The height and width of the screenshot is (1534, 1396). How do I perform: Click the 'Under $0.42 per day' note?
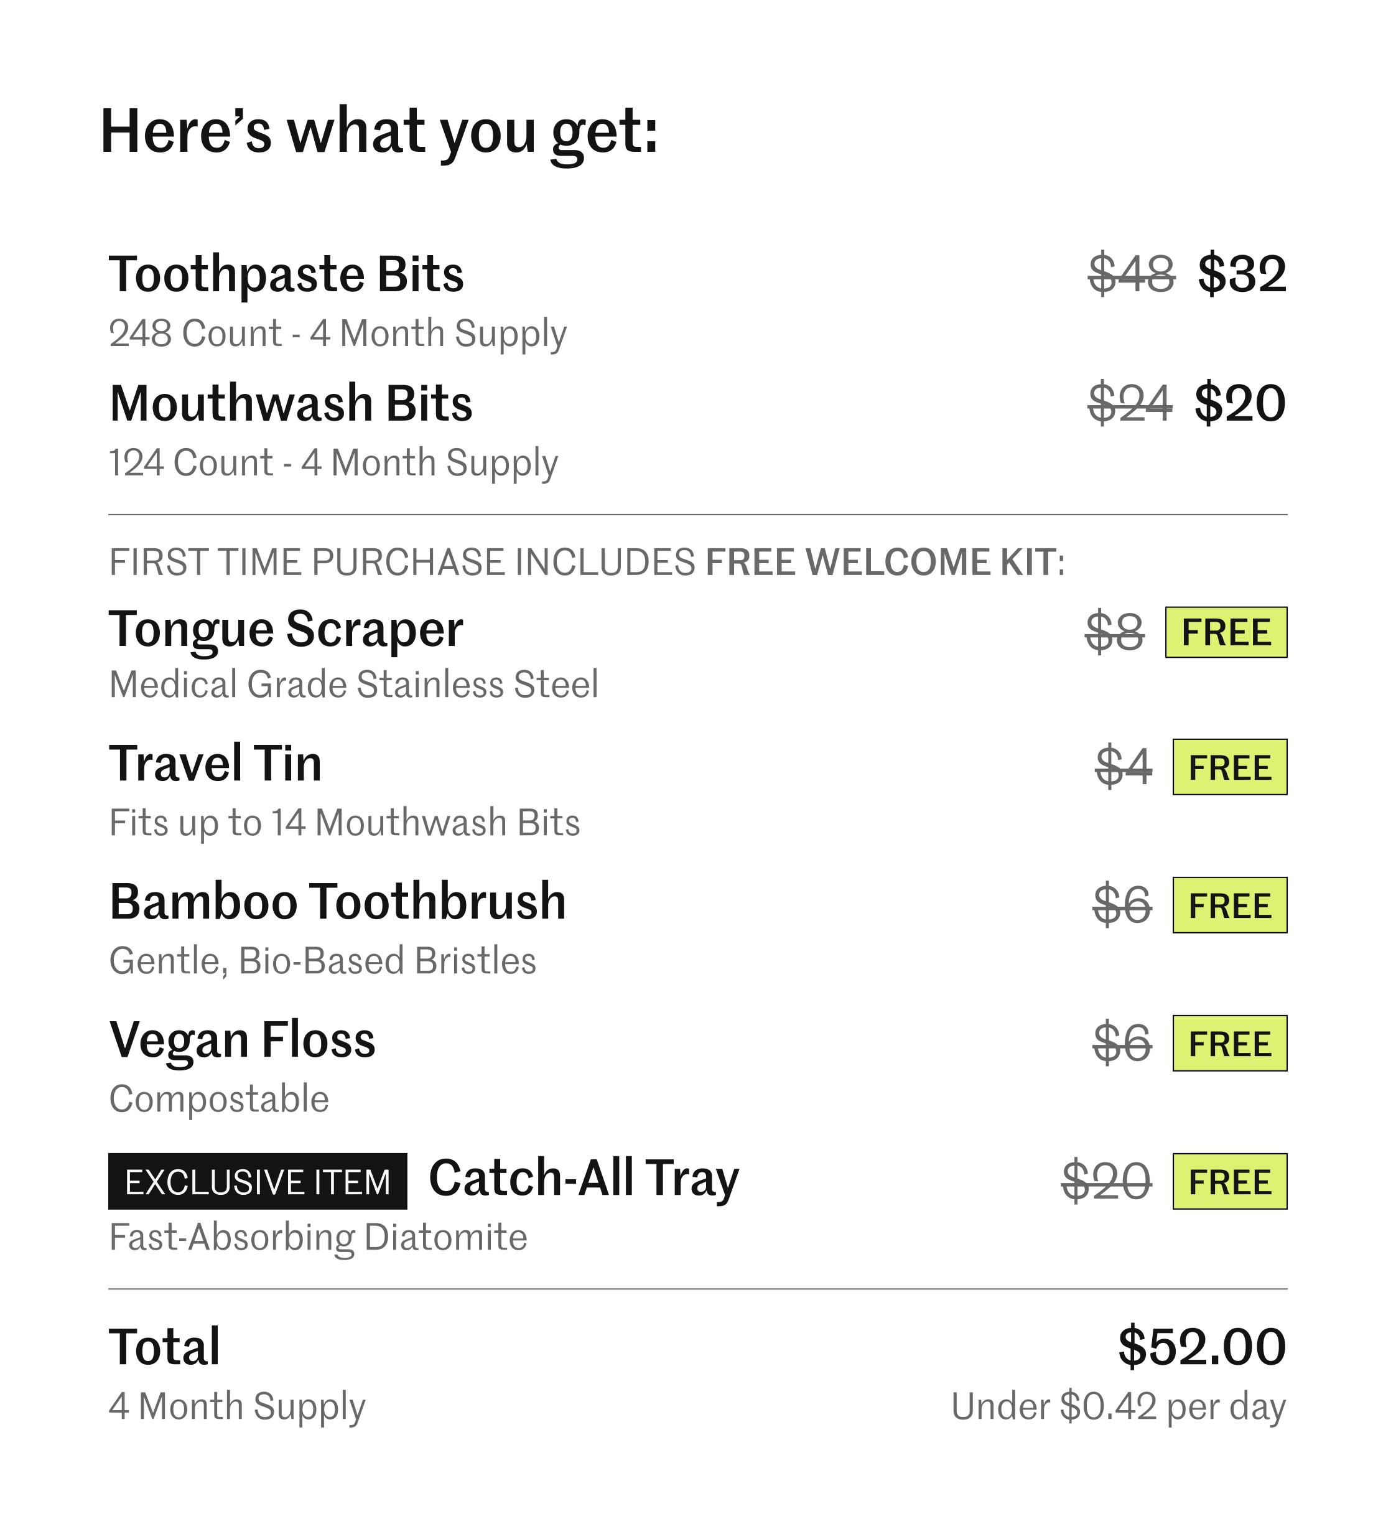coord(1117,1406)
